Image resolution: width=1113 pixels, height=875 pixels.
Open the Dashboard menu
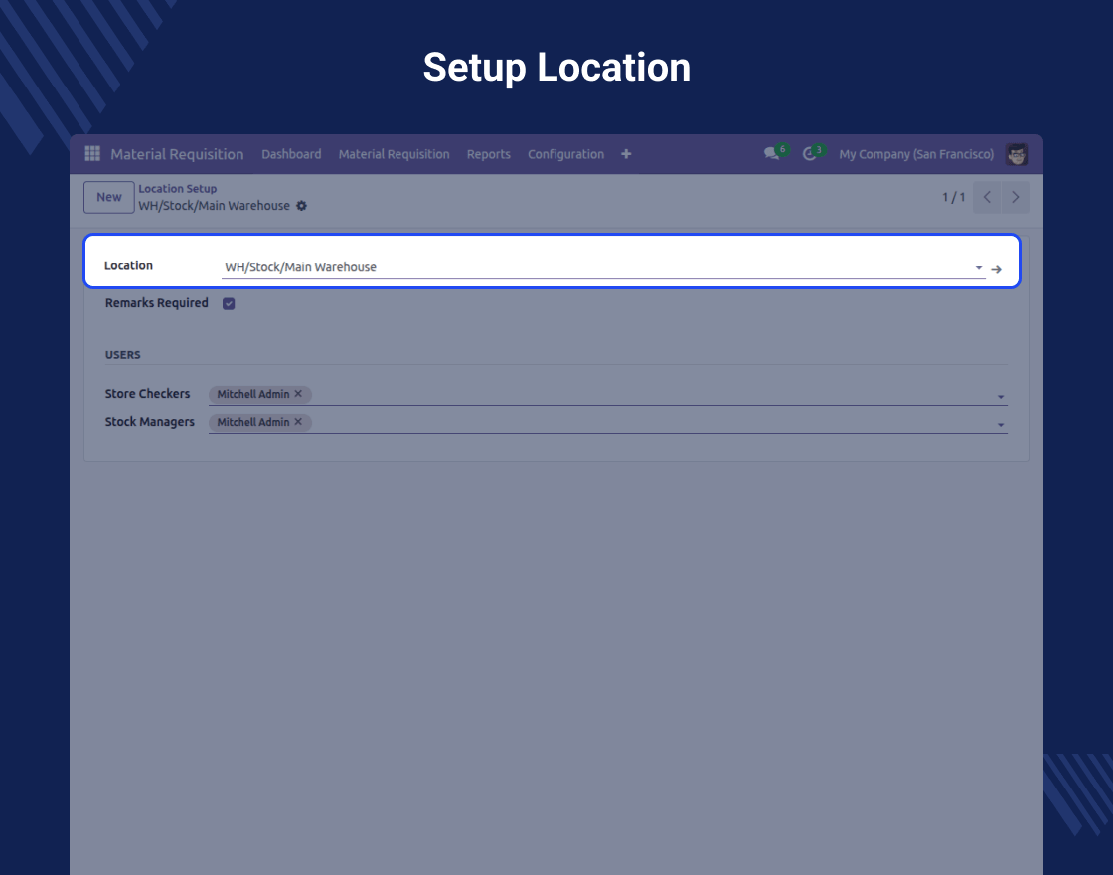(291, 154)
